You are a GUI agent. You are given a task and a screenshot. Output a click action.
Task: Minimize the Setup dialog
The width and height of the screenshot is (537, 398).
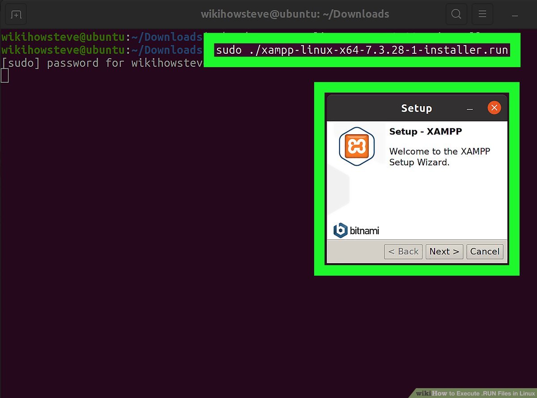(x=470, y=109)
